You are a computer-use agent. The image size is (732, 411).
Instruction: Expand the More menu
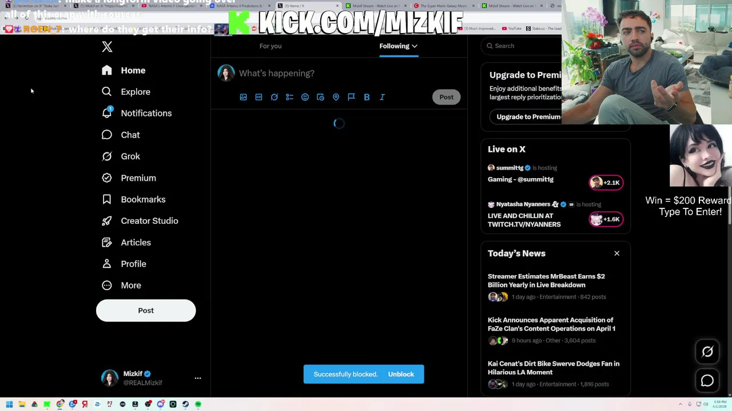pos(121,285)
